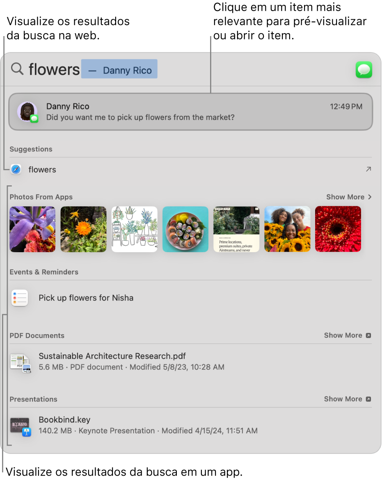Select the Danny Rico autocomplete suggestion
The image size is (382, 481).
(119, 69)
